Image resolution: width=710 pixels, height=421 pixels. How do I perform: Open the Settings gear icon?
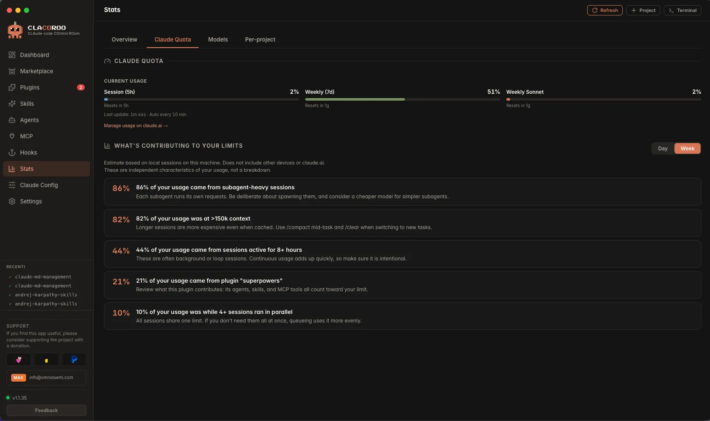(12, 201)
